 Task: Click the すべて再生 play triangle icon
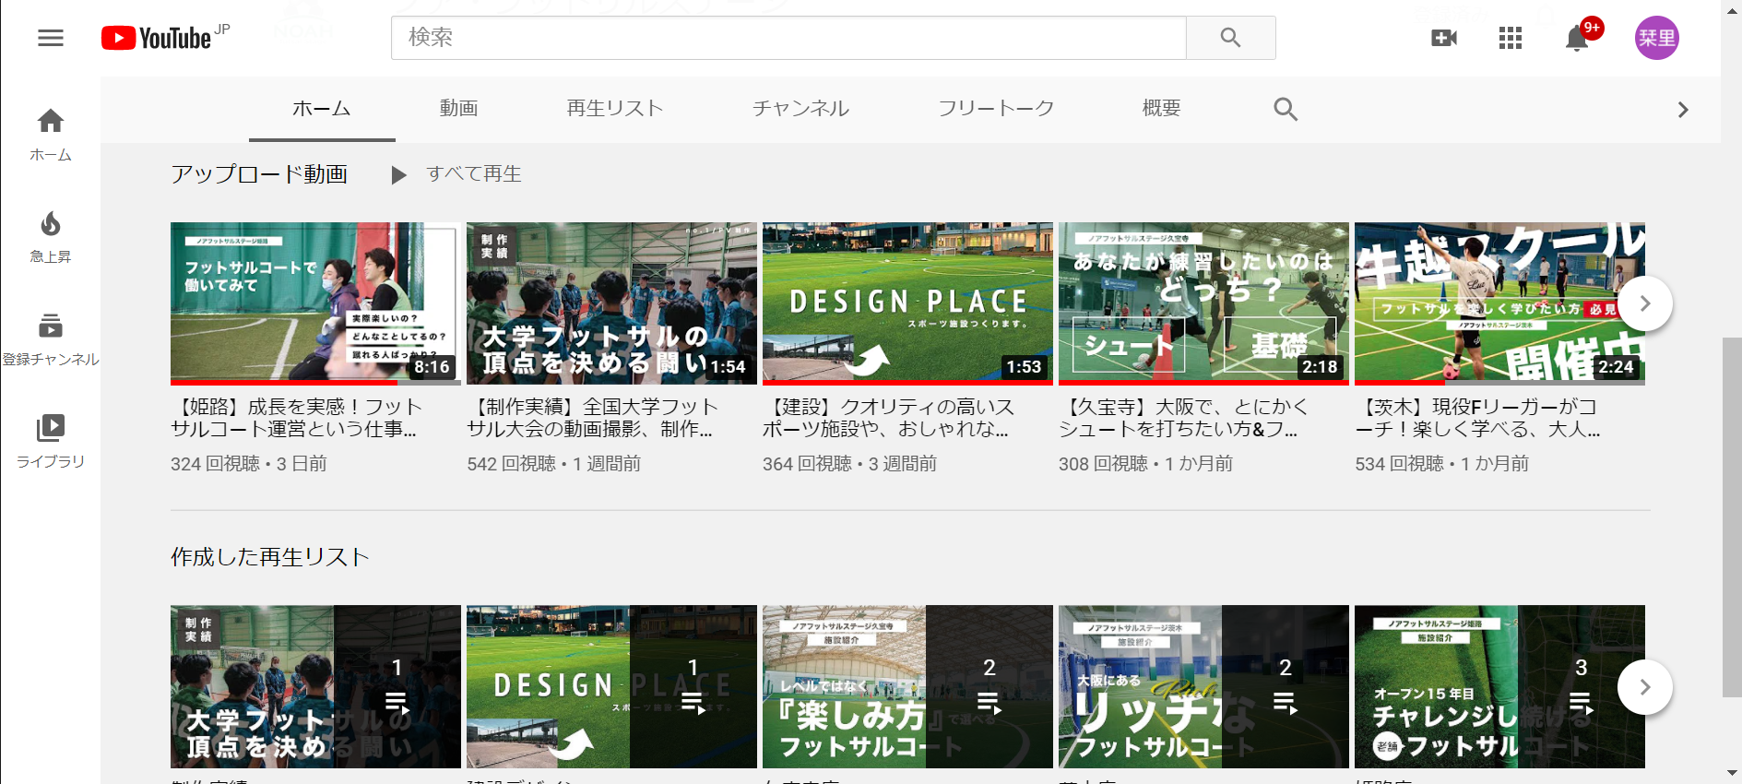[398, 175]
